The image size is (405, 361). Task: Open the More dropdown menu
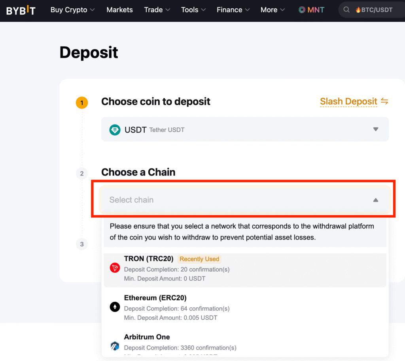point(273,10)
